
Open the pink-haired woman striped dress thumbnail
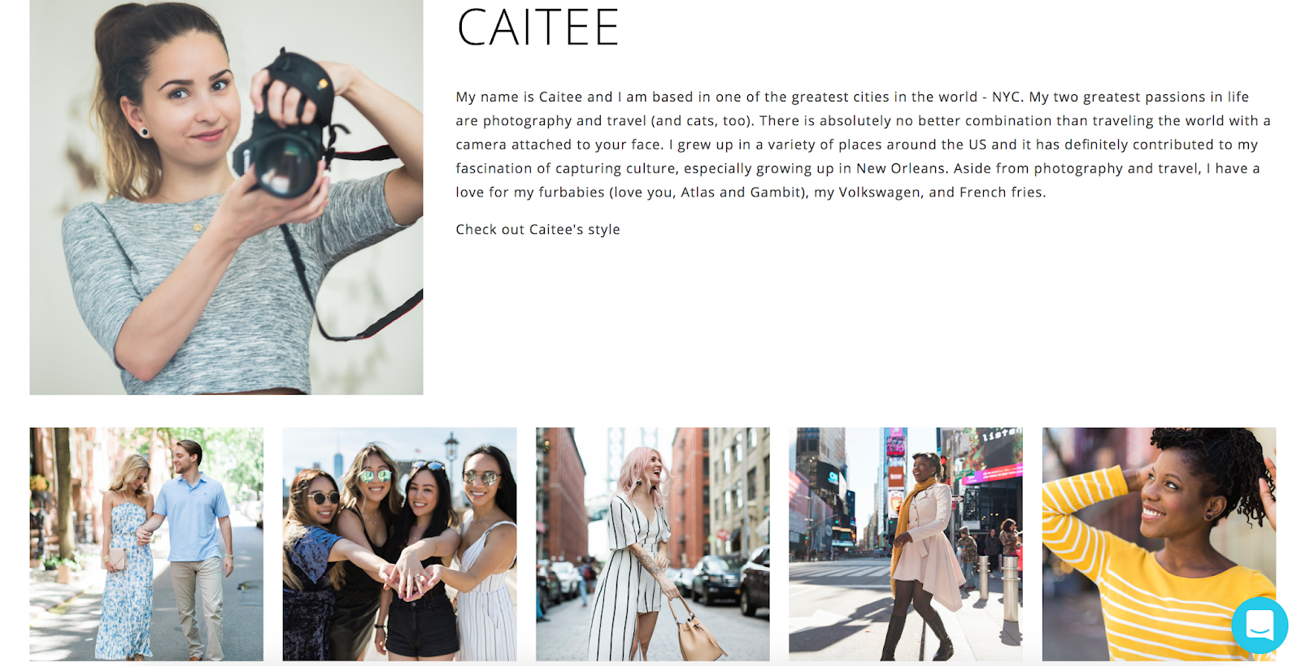652,544
